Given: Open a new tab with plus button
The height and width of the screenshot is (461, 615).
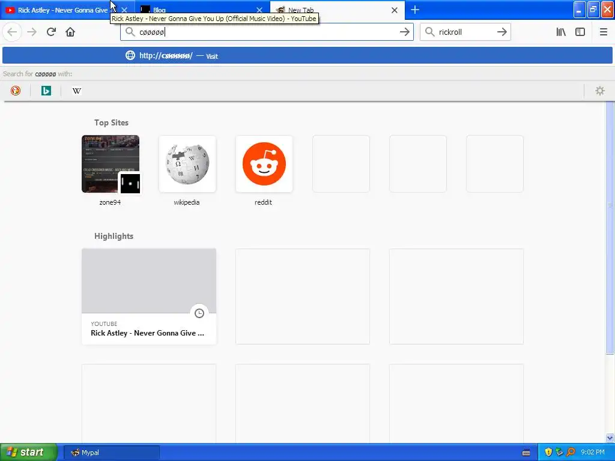Looking at the screenshot, I should pyautogui.click(x=415, y=10).
